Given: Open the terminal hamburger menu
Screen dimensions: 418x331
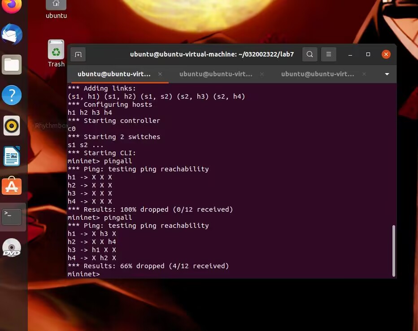Looking at the screenshot, I should click(328, 54).
